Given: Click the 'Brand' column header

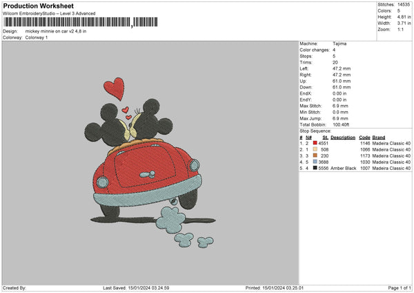Looking at the screenshot, I should tap(379, 138).
